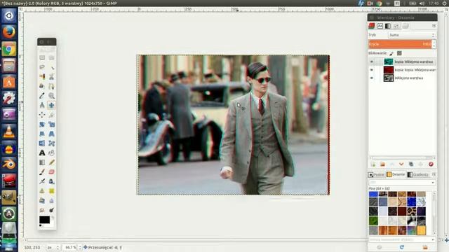
Task: Select the Blend gradient tool
Action: point(42,162)
